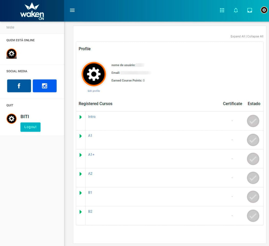Click the Edit profile link

pos(94,91)
